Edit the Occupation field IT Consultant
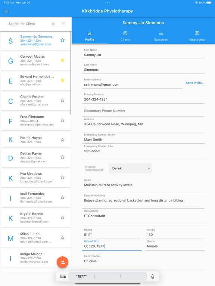 [x=143, y=216]
